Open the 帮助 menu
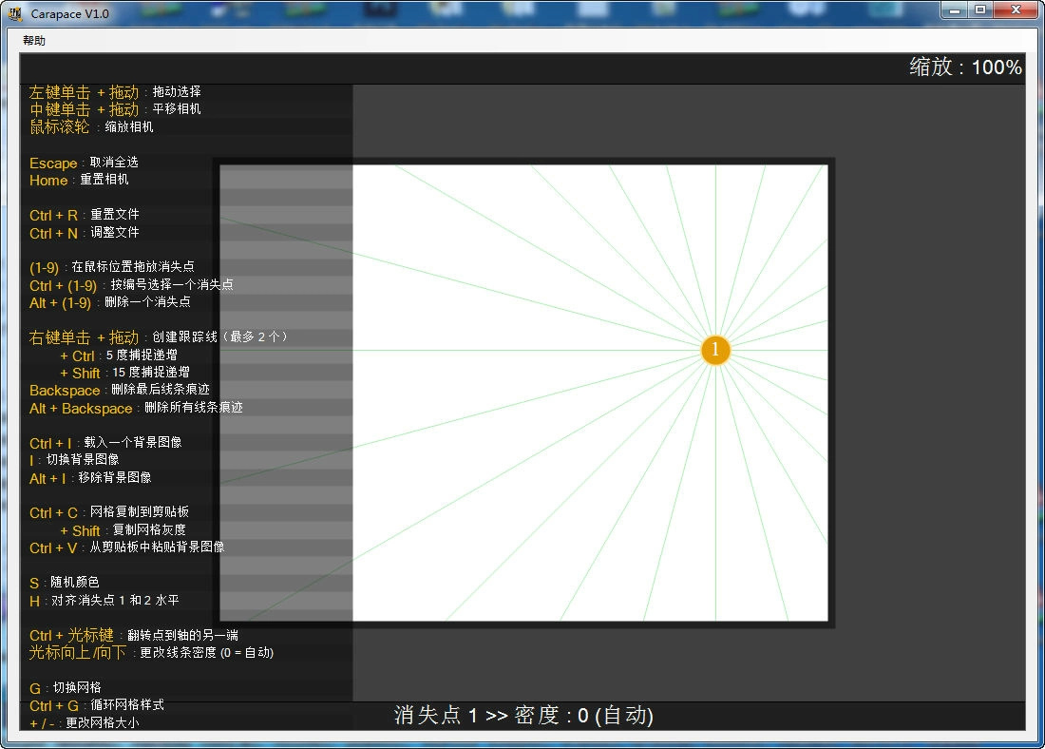Viewport: 1045px width, 749px height. click(x=34, y=41)
